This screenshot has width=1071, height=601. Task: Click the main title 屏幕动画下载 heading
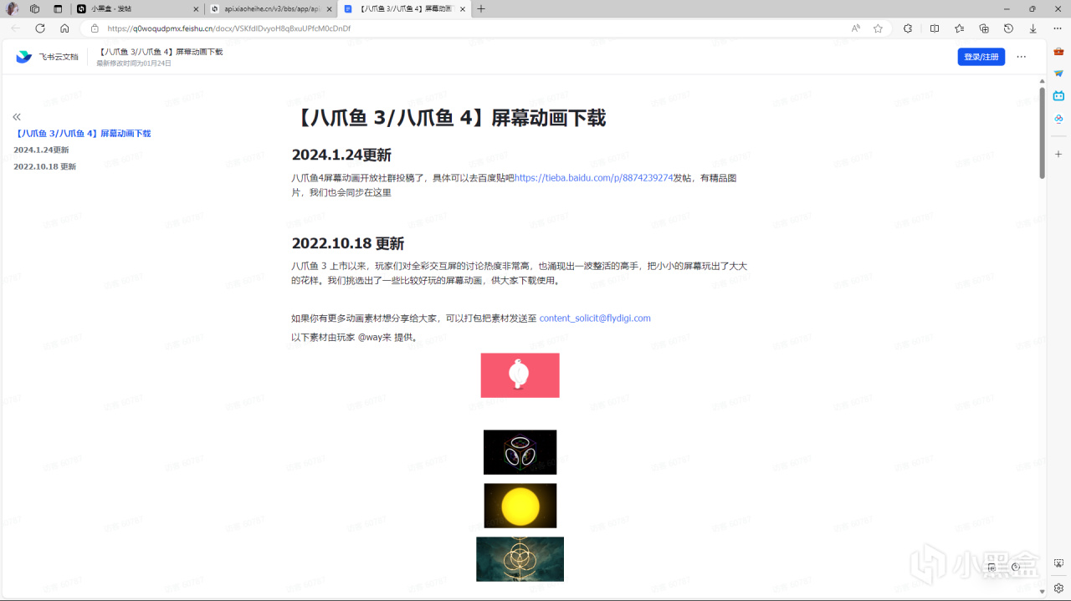448,118
